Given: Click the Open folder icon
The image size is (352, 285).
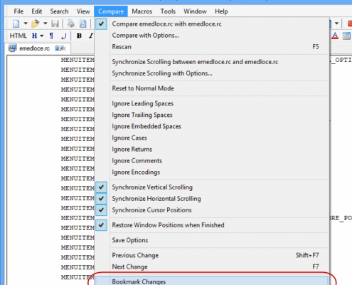Looking at the screenshot, I should [35, 24].
